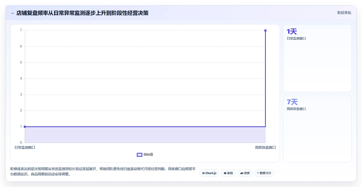Open the 进度 tag button
Screen dimensions: 362x187
pos(245,173)
